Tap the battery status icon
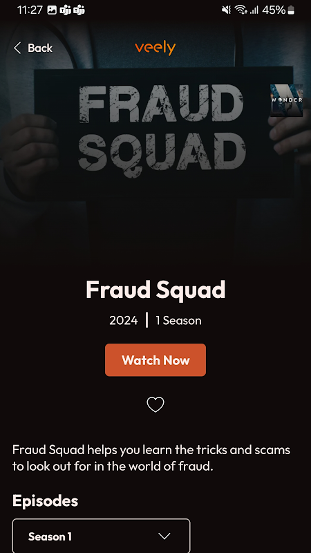 pyautogui.click(x=291, y=10)
